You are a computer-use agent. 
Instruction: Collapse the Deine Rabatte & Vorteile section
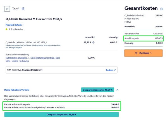click(117, 90)
